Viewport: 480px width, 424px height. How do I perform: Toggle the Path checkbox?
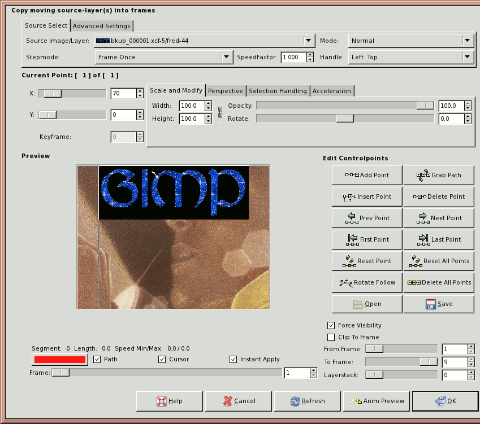[97, 359]
